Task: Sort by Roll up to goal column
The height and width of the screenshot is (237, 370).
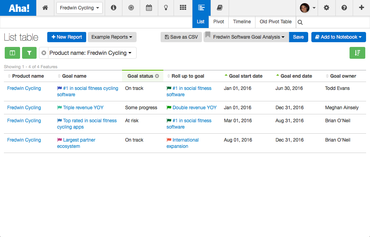Action: click(188, 76)
